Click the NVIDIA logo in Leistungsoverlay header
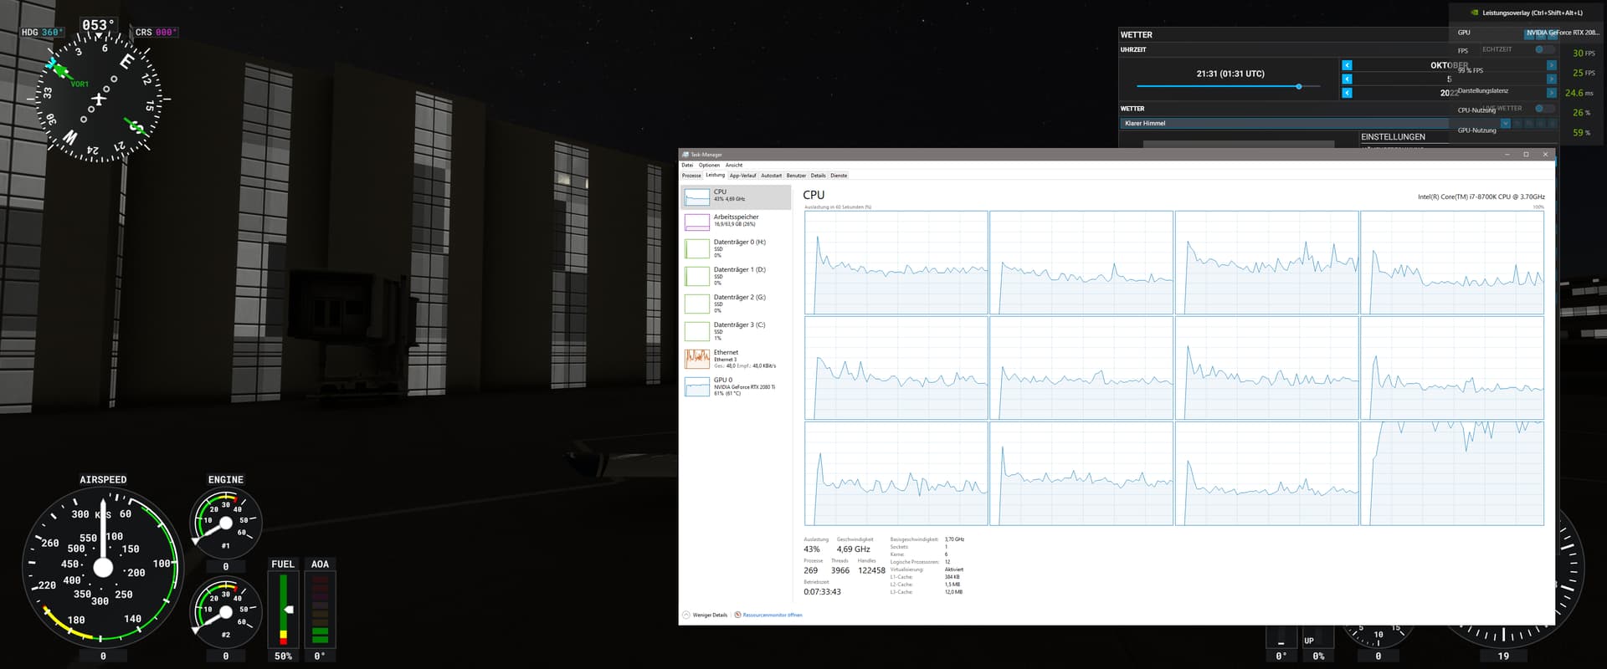The height and width of the screenshot is (669, 1607). (1475, 13)
